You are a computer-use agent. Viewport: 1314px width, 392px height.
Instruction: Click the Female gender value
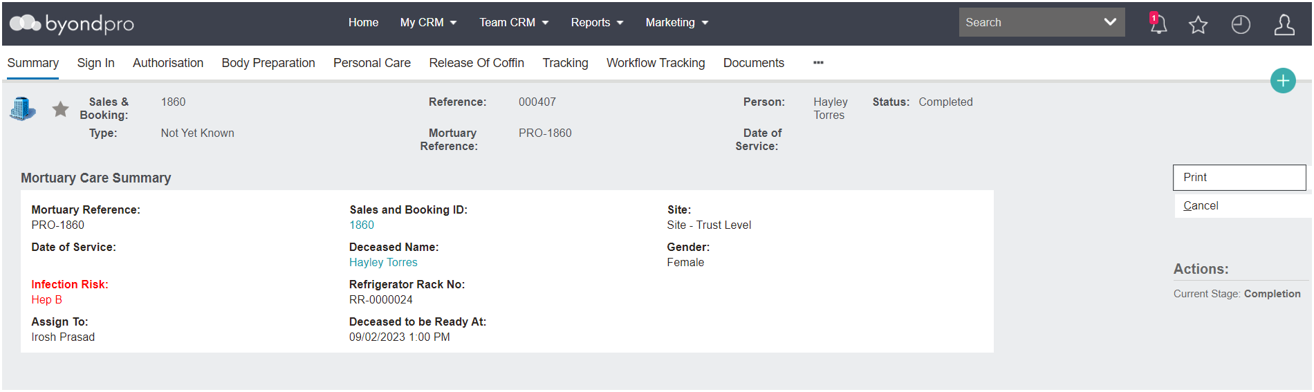pos(685,263)
